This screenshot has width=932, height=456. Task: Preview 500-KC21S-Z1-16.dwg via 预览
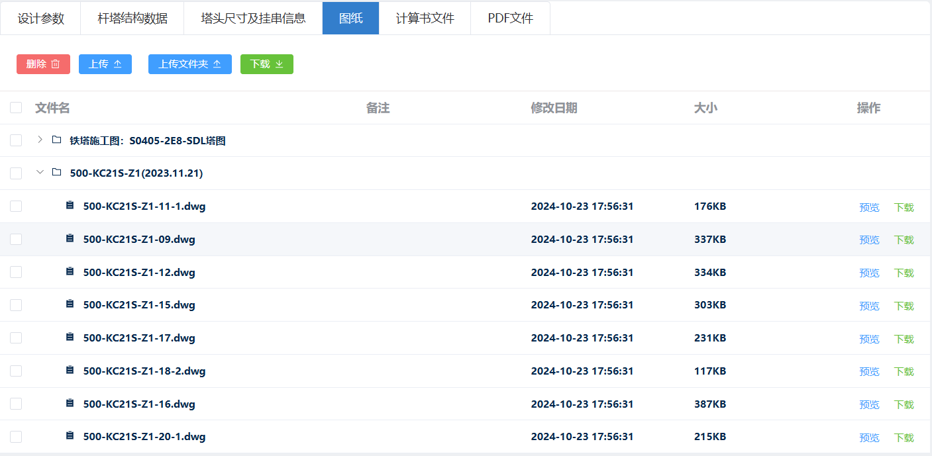click(x=869, y=404)
